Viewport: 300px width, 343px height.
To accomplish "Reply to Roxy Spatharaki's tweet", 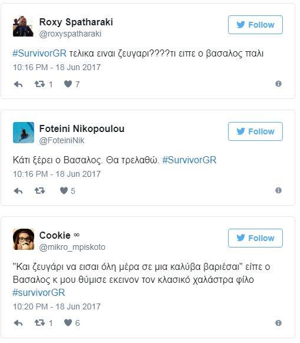I will (x=18, y=84).
